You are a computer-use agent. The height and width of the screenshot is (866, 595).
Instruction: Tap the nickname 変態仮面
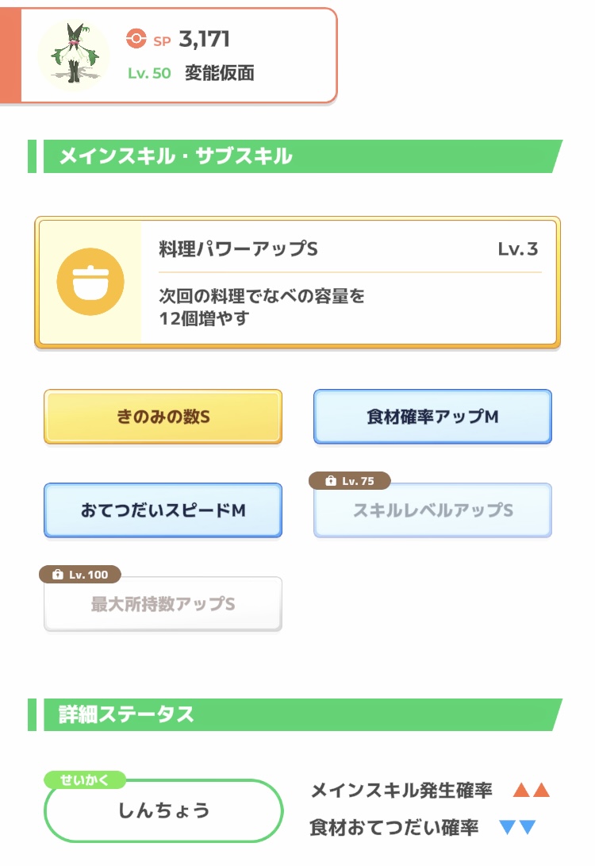[220, 74]
